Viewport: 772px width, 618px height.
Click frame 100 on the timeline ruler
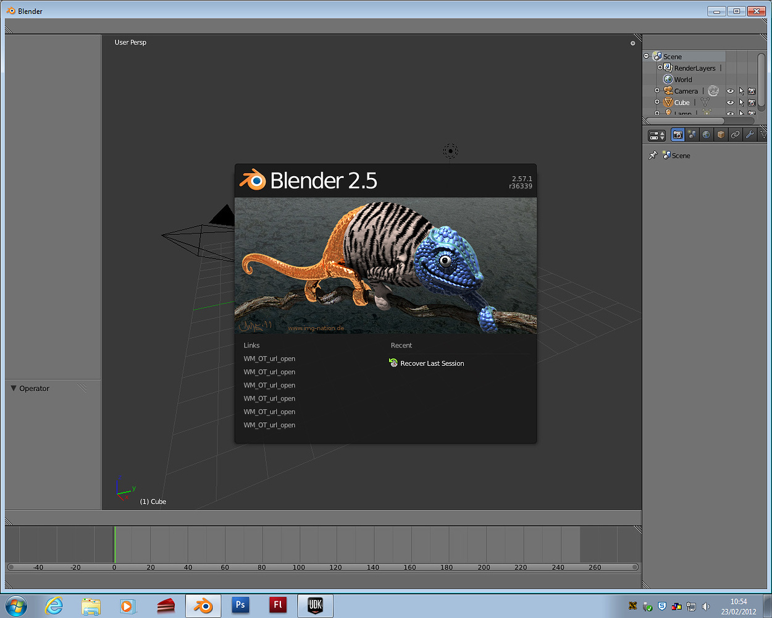click(x=299, y=567)
